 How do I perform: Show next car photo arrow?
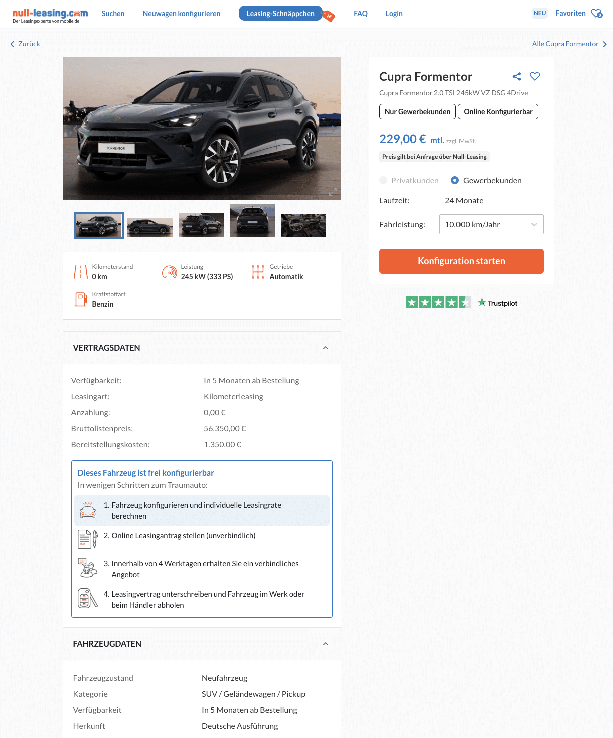tap(332, 129)
